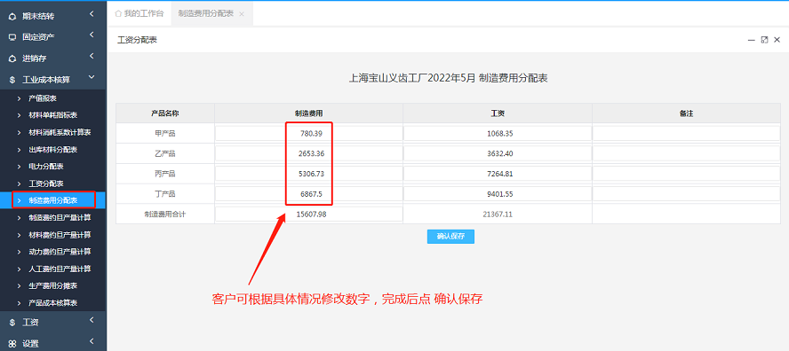Collapse the 工业成本核算 menu chevron
The width and height of the screenshot is (789, 351).
(x=92, y=77)
